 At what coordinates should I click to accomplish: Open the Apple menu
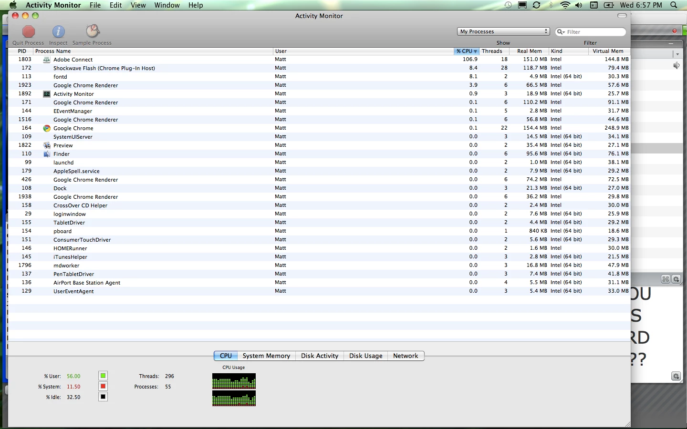coord(13,5)
